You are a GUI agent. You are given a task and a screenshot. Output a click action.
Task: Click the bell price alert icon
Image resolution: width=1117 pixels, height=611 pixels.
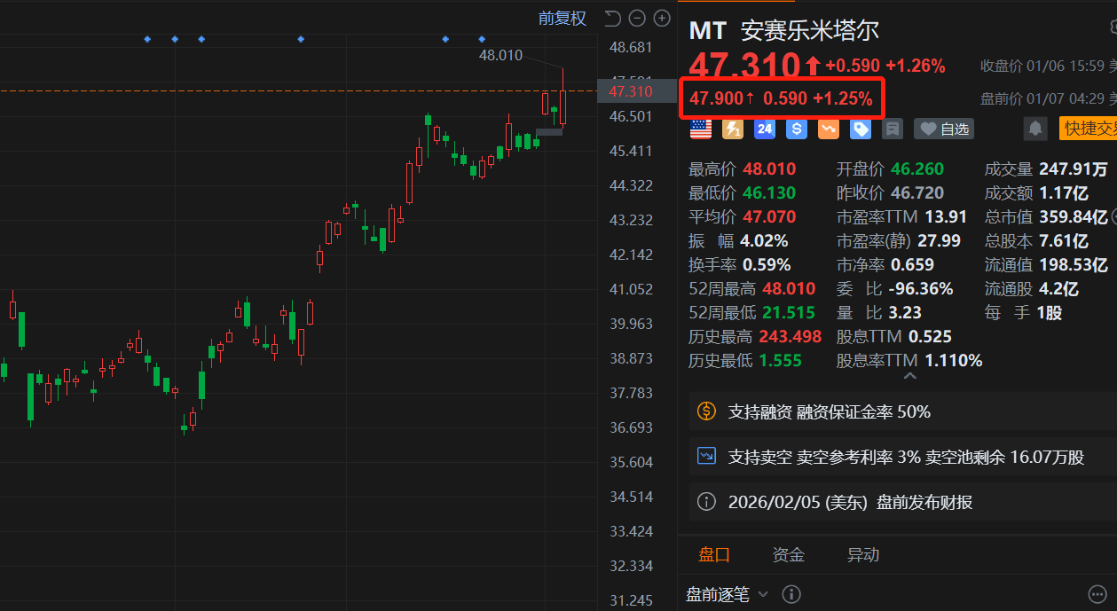pyautogui.click(x=1035, y=129)
